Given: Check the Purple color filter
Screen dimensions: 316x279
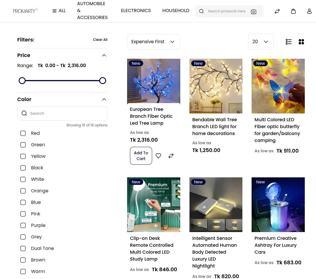Looking at the screenshot, I should coord(23,225).
